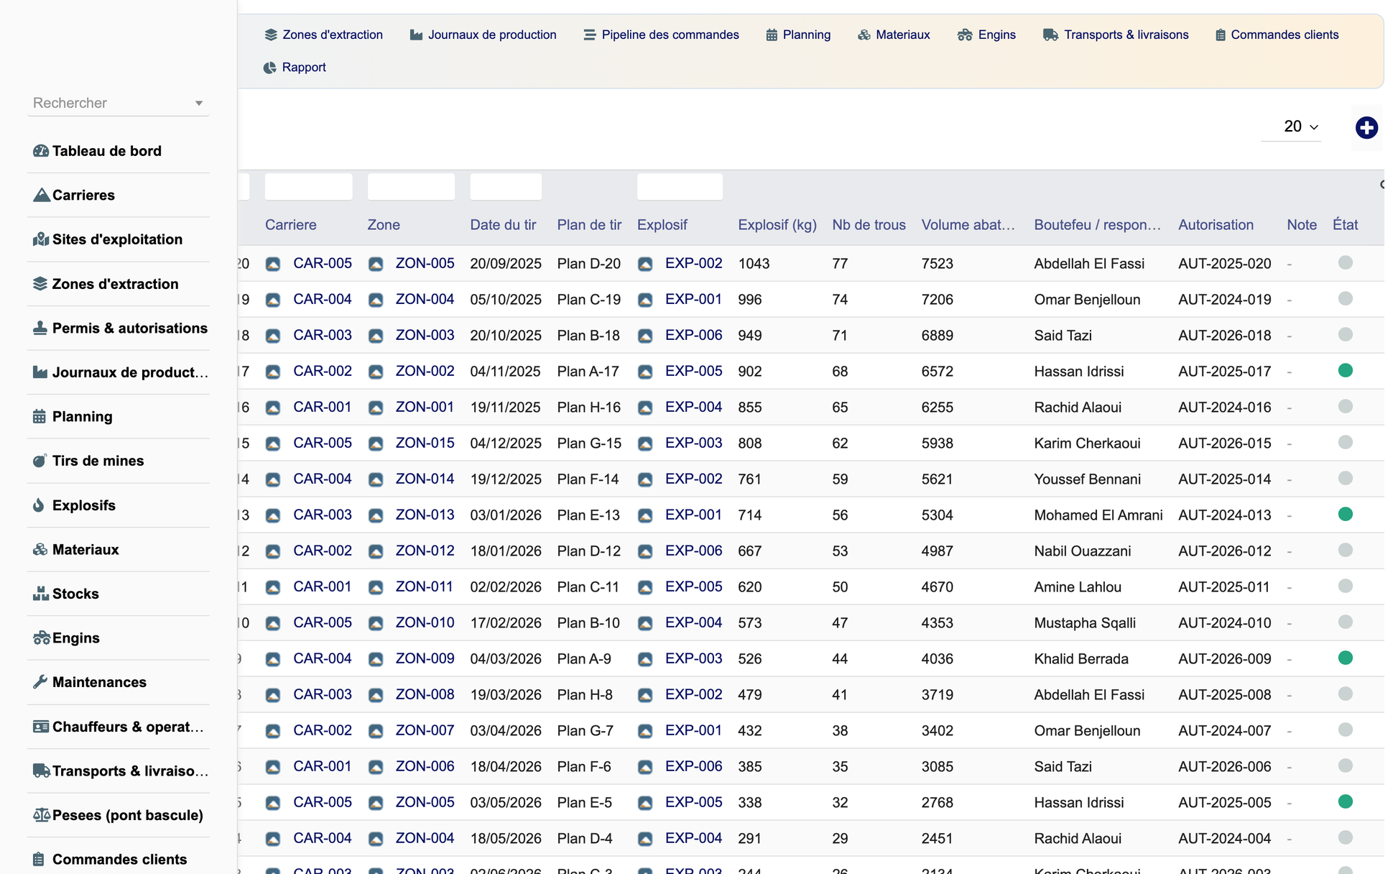This screenshot has width=1398, height=874.
Task: Sort by the Nb de trous column header
Action: (x=869, y=225)
